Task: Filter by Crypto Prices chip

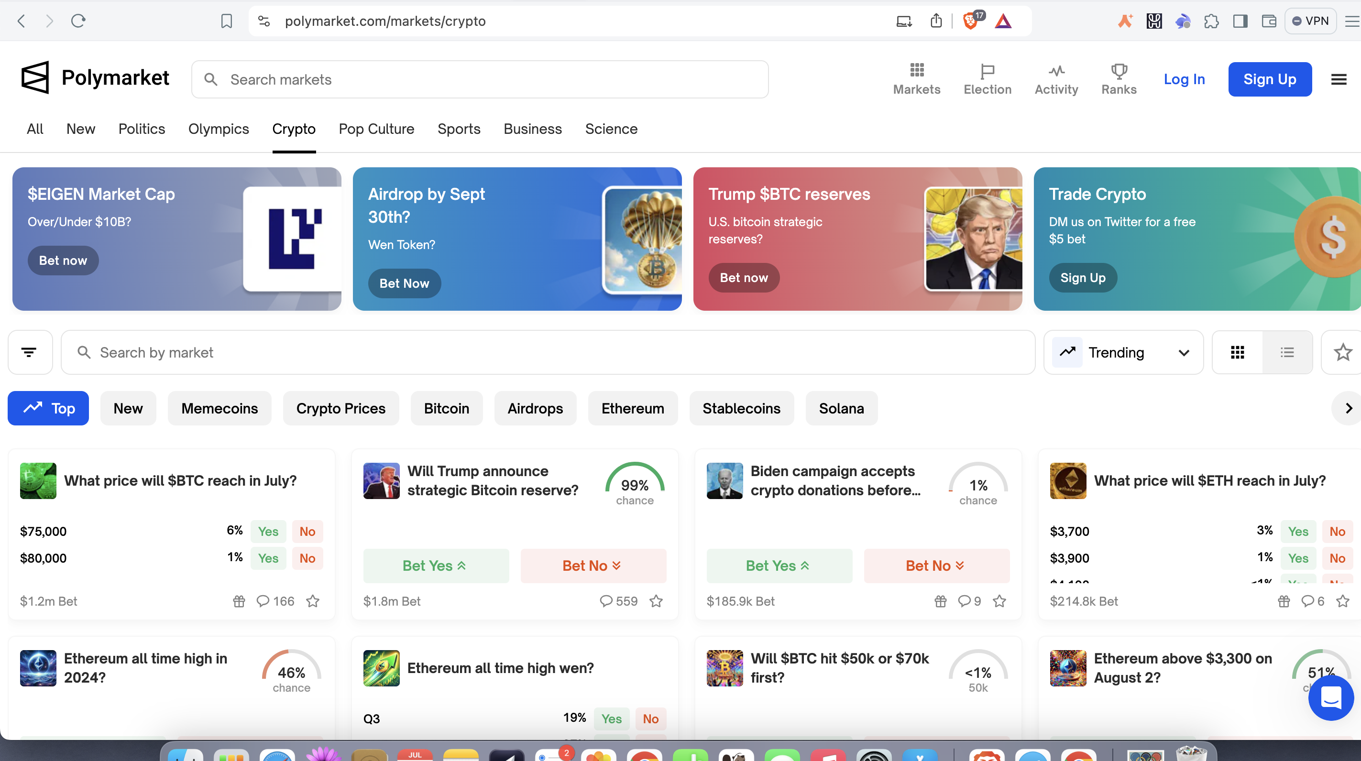Action: (x=341, y=408)
